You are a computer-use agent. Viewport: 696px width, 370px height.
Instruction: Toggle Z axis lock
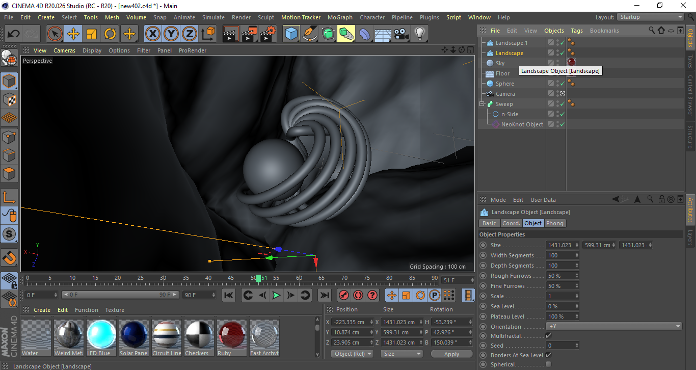(190, 34)
